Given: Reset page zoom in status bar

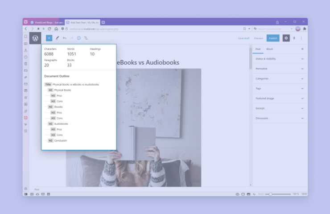Looking at the screenshot, I should [x=261, y=194].
